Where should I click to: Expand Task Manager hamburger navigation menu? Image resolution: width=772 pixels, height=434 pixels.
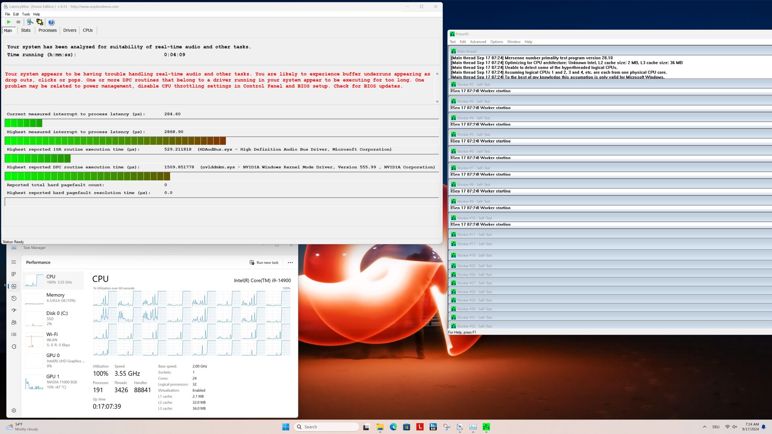click(14, 262)
